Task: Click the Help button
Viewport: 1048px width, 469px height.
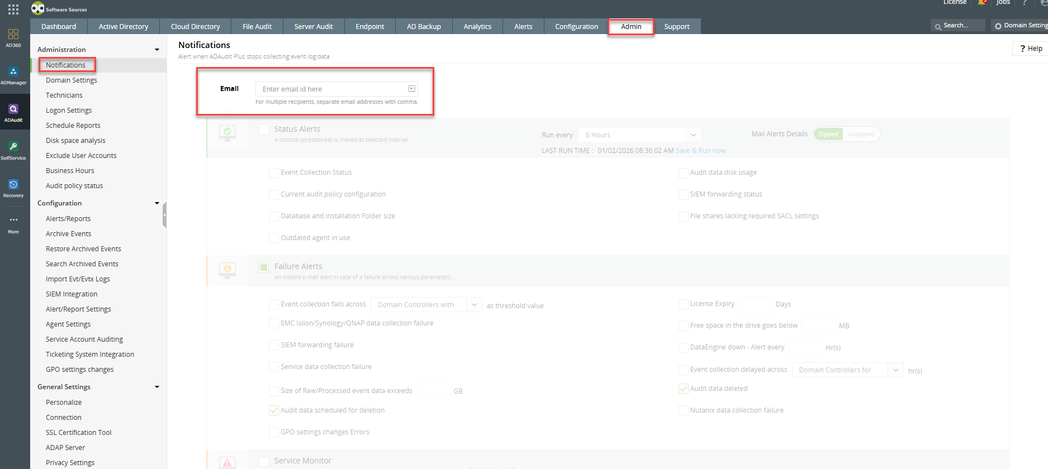Action: coord(1031,49)
